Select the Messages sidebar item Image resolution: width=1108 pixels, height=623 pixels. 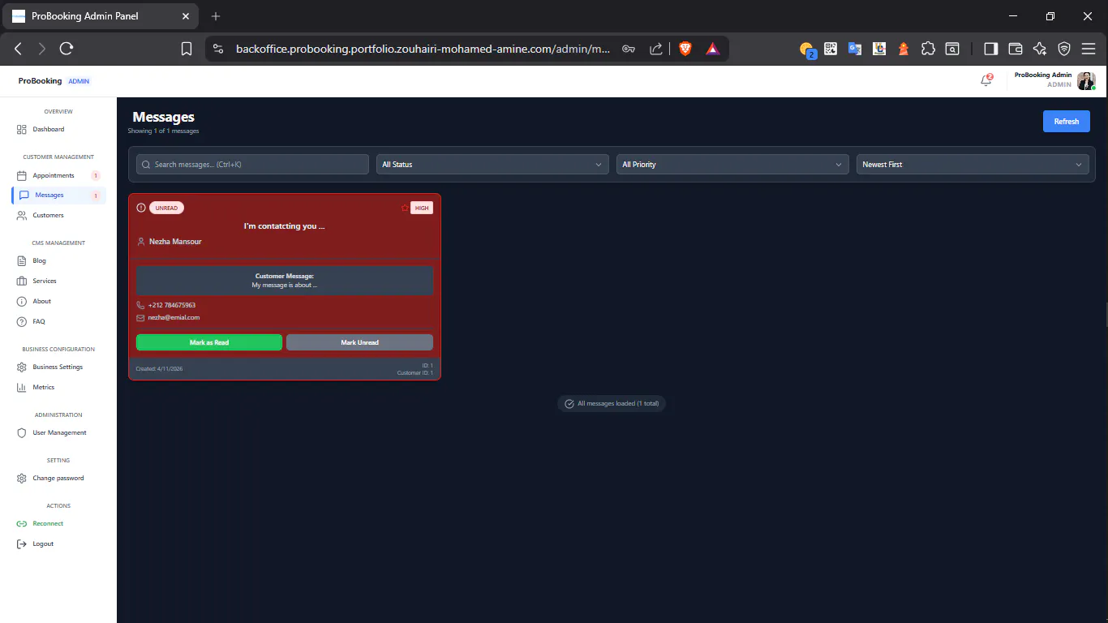[58, 195]
